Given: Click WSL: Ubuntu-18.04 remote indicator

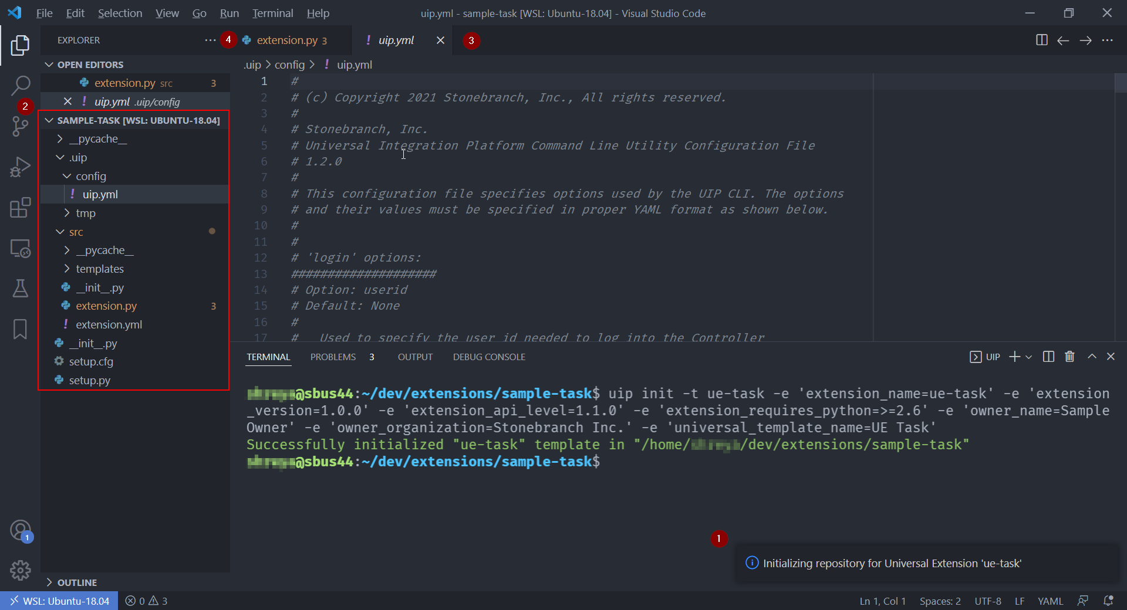Looking at the screenshot, I should 59,601.
